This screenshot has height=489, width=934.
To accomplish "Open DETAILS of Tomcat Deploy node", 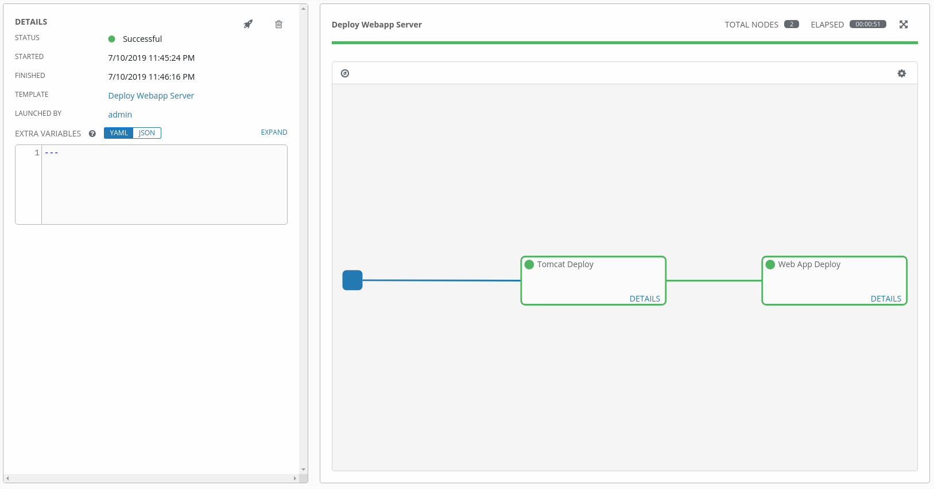I will click(645, 299).
